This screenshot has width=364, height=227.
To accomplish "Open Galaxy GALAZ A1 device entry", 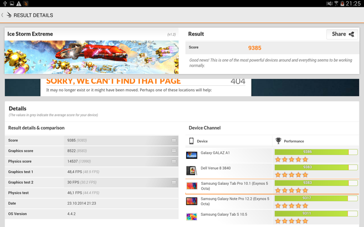I will pyautogui.click(x=215, y=153).
